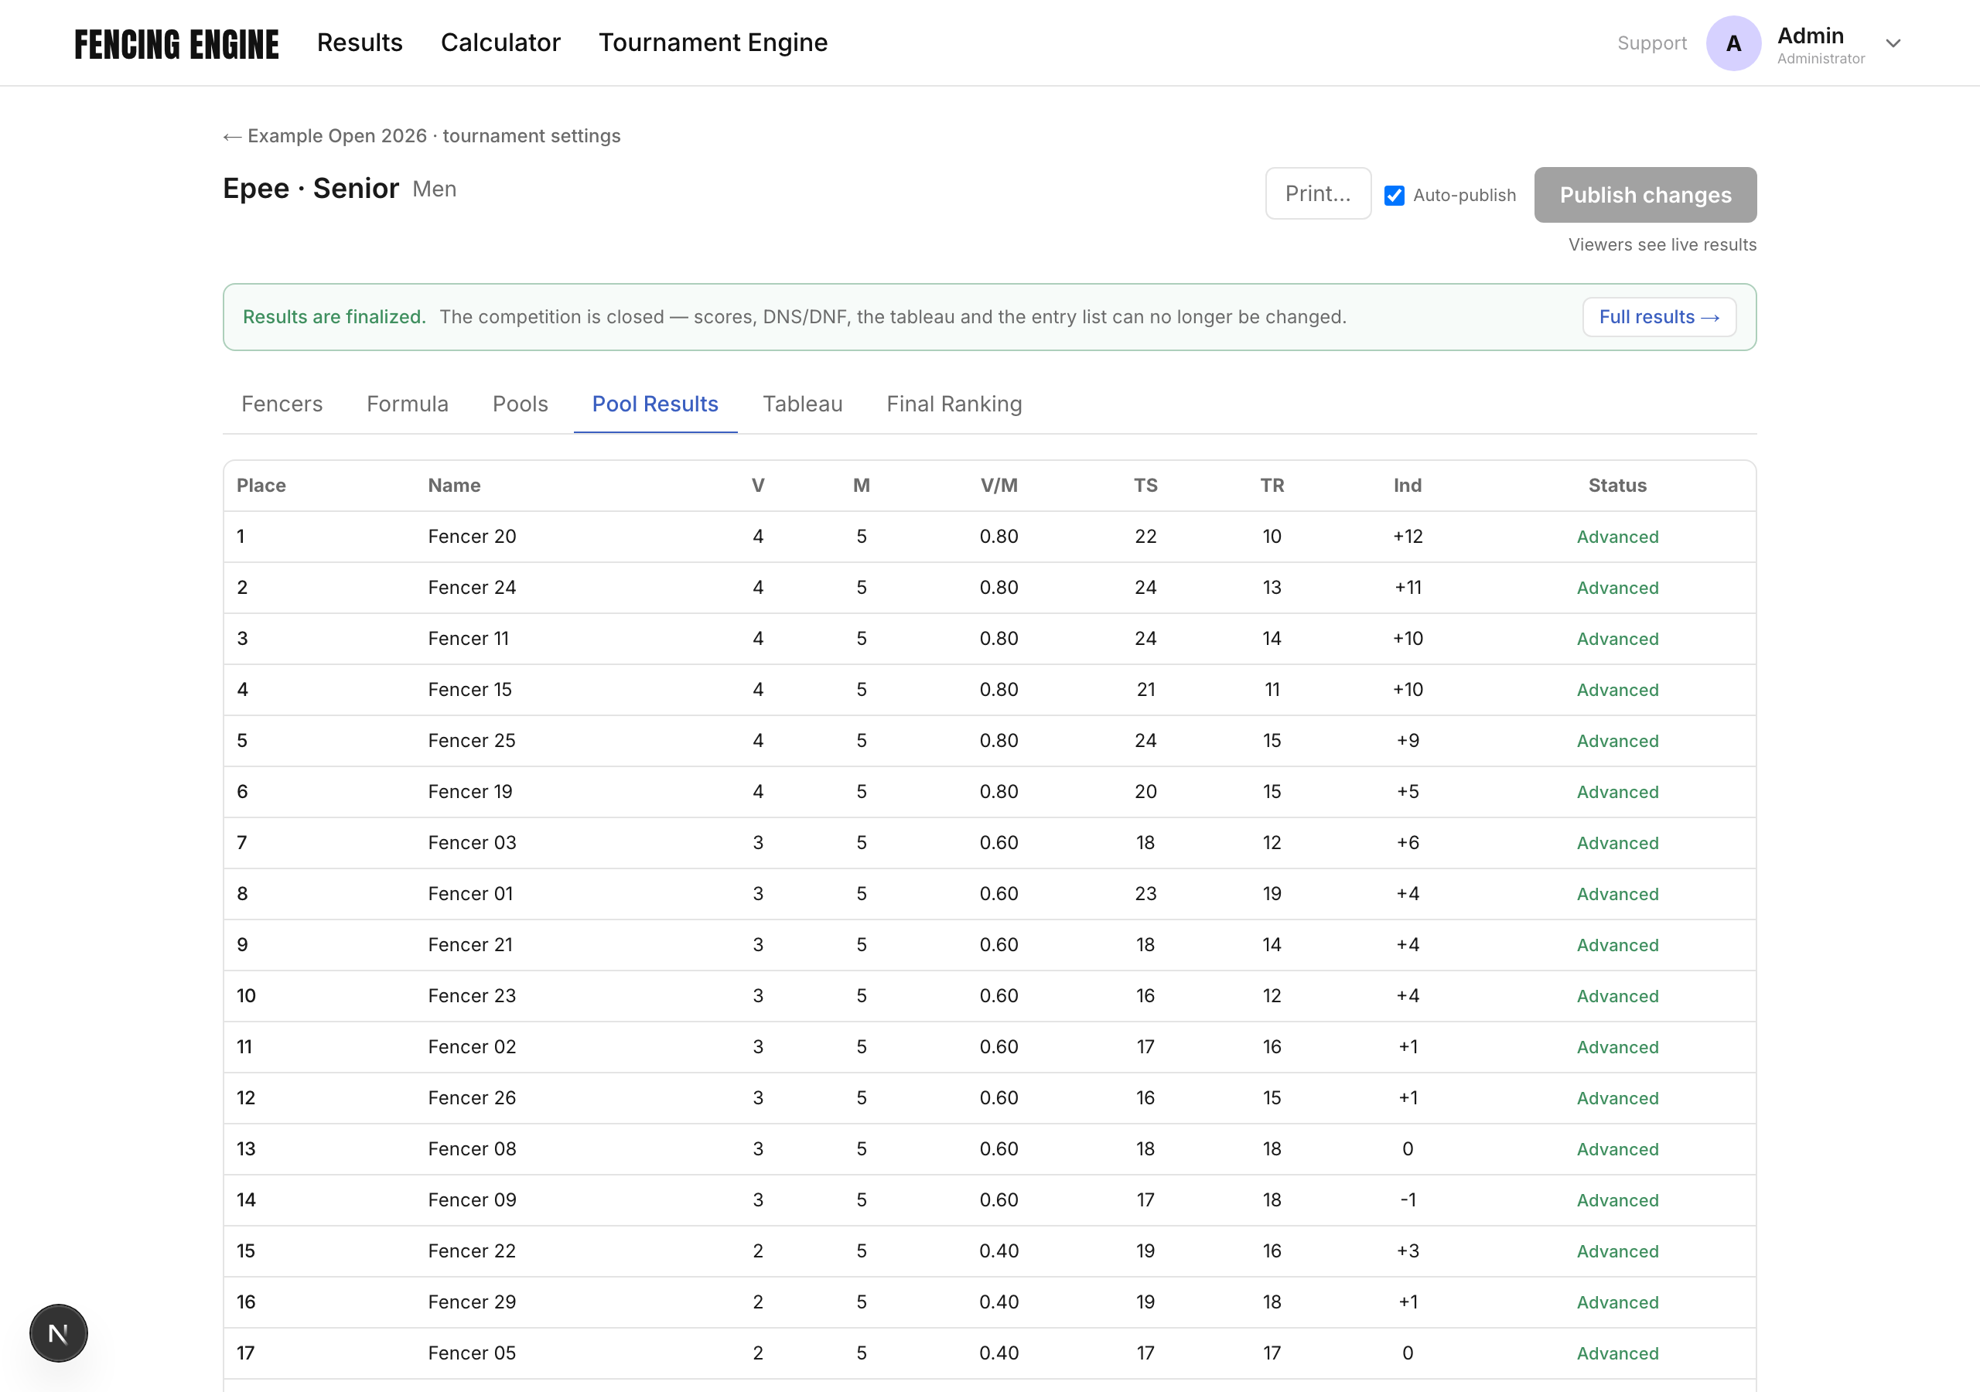Open the Results nav item
Screen dimensions: 1980x1392
click(x=360, y=43)
